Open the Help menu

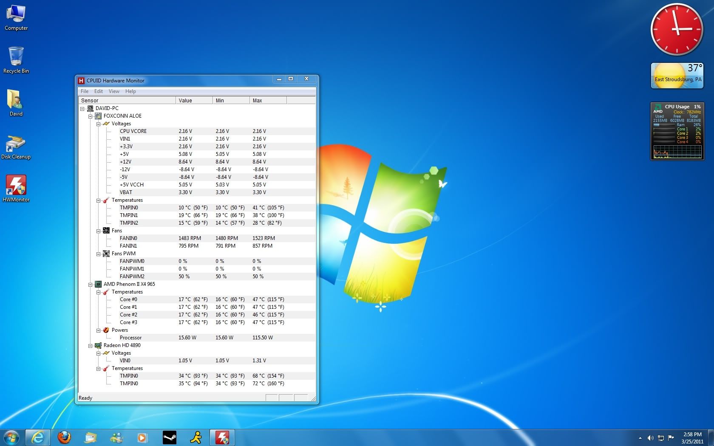[130, 91]
